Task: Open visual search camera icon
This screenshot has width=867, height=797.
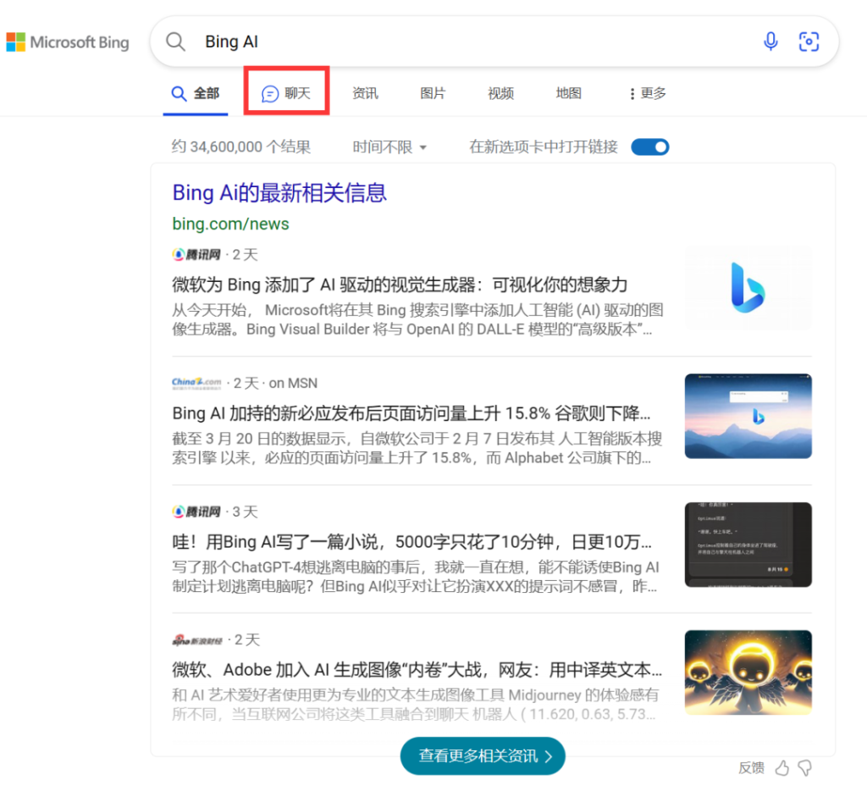Action: (x=809, y=42)
